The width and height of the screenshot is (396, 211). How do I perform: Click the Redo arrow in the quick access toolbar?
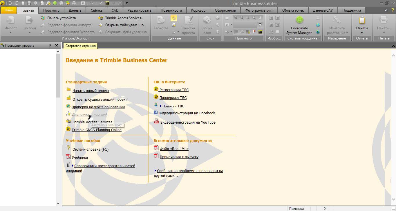[x=16, y=3]
